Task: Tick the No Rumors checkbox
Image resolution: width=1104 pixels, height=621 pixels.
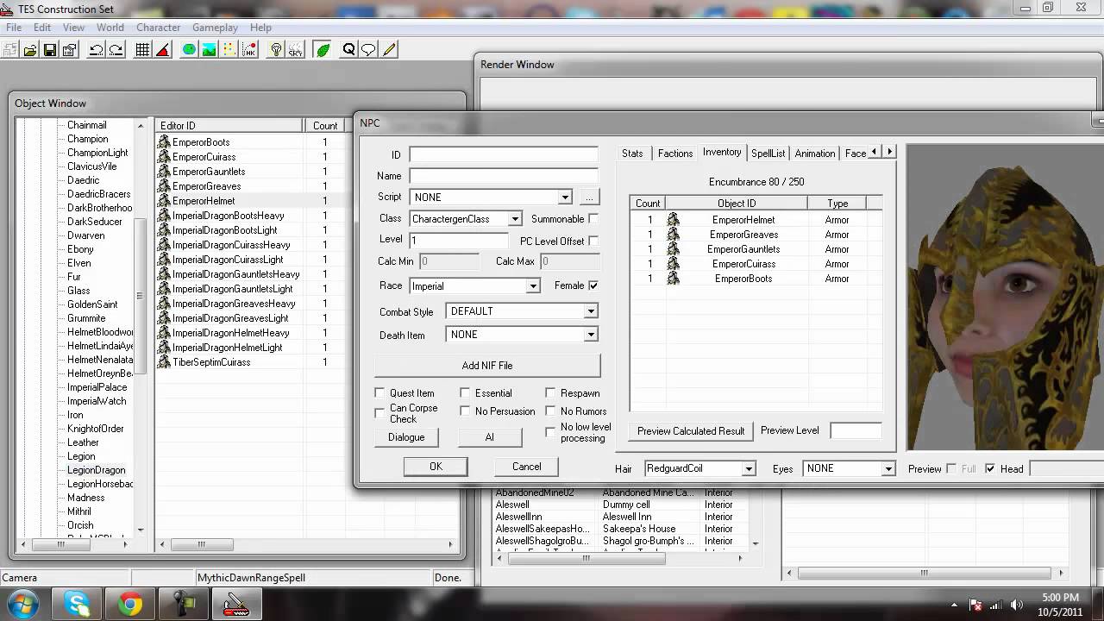Action: point(550,411)
